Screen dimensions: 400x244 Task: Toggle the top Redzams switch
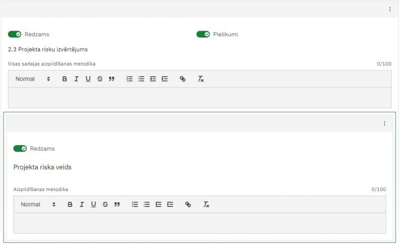click(14, 34)
